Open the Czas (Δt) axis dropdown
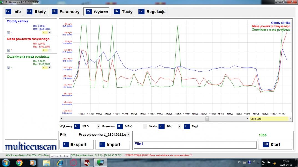The width and height of the screenshot is (298, 167). (x=290, y=119)
